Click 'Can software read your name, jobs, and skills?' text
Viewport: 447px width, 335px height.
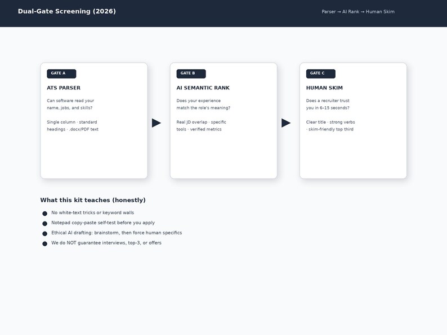[70, 104]
